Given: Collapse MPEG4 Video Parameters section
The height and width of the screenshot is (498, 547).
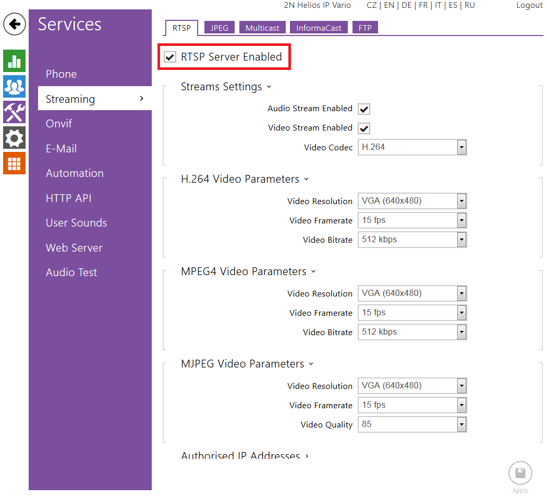Looking at the screenshot, I should 248,271.
